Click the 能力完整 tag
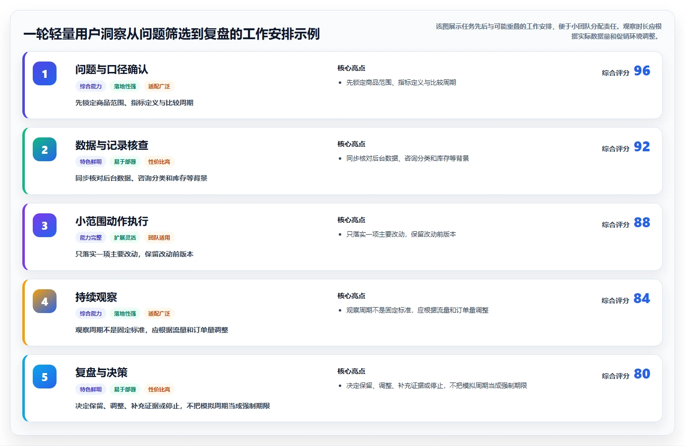Viewport: 685px width, 446px height. click(x=91, y=238)
